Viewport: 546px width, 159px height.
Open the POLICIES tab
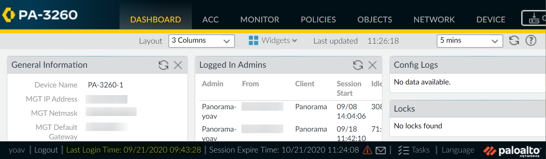coord(318,20)
